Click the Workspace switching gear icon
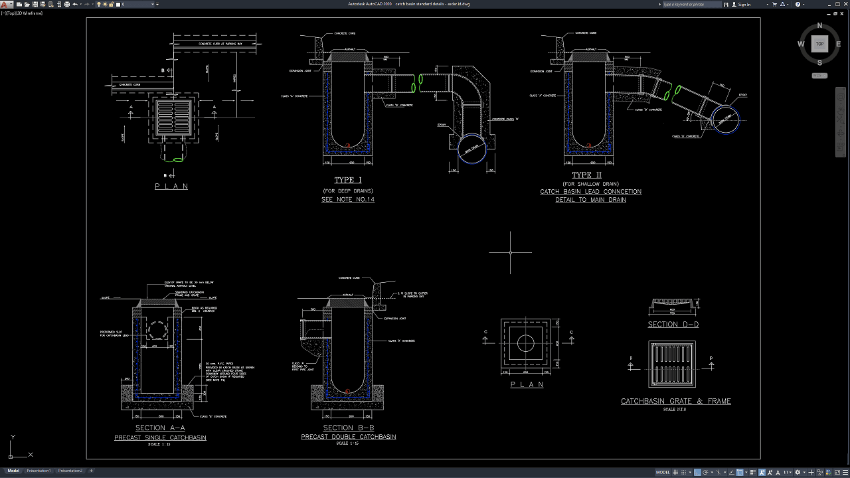 [x=798, y=472]
